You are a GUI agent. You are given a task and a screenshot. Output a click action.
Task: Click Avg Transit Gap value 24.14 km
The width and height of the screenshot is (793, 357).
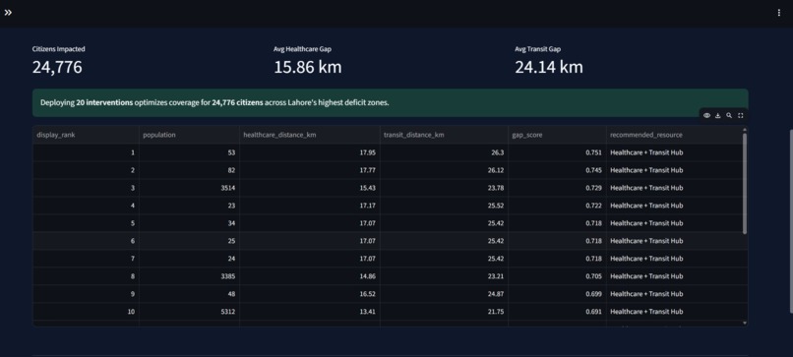549,67
